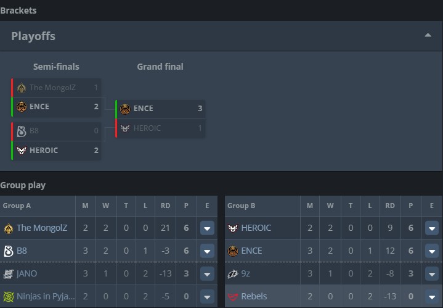Open the 9z team link in Group B

coord(247,273)
